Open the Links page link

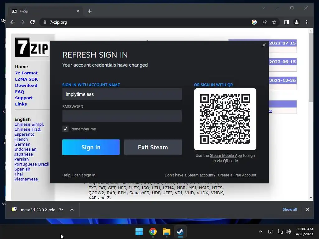tap(21, 104)
